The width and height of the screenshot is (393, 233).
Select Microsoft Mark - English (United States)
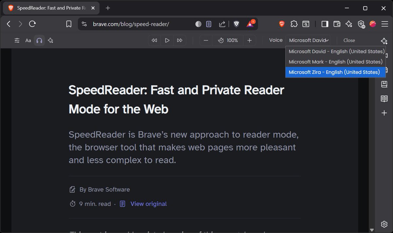[335, 62]
